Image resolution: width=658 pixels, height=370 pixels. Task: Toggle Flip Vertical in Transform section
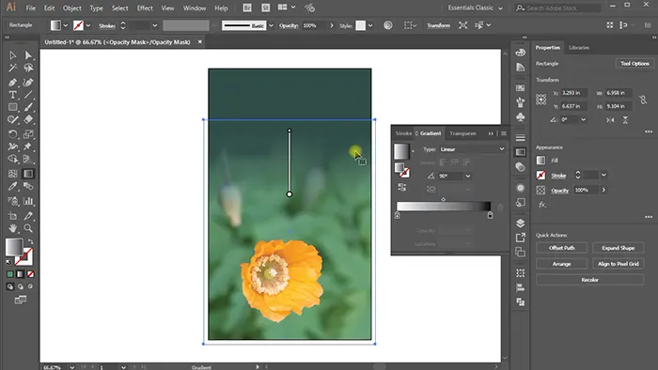point(625,120)
